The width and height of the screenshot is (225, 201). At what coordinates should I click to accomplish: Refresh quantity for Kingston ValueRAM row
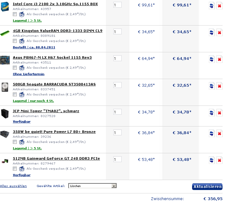tap(212, 33)
